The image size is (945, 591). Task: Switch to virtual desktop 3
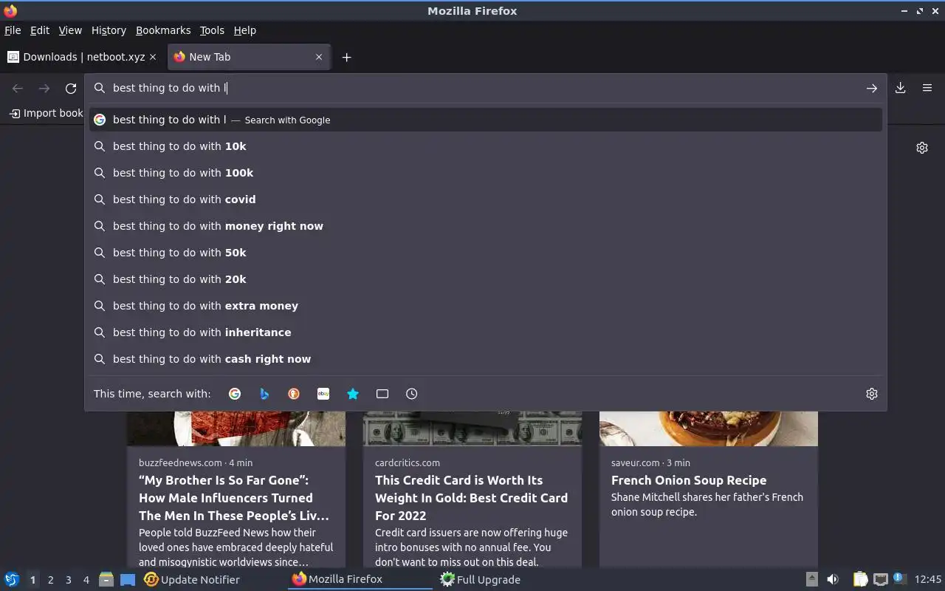[68, 580]
